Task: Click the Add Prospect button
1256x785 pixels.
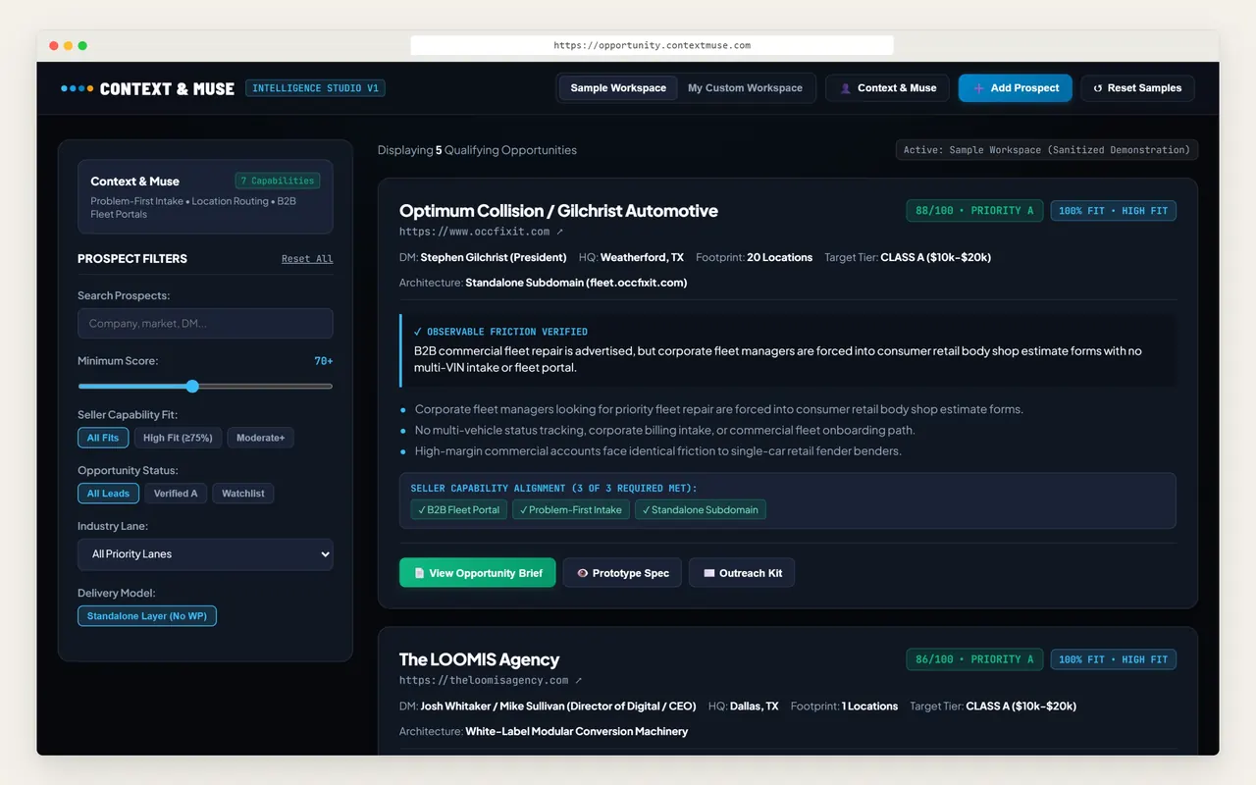Action: click(1016, 88)
